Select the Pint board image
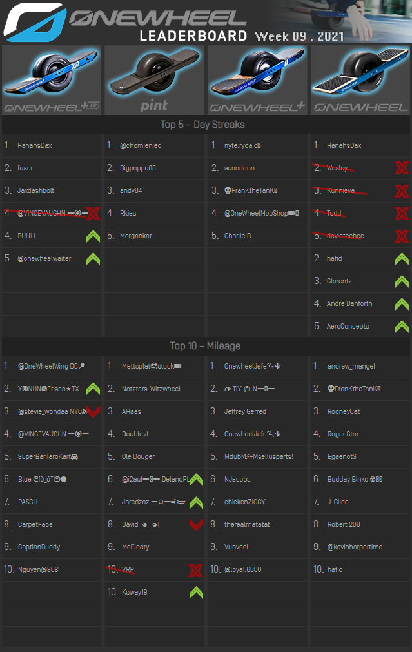Viewport: 412px width, 652px height. pos(154,80)
